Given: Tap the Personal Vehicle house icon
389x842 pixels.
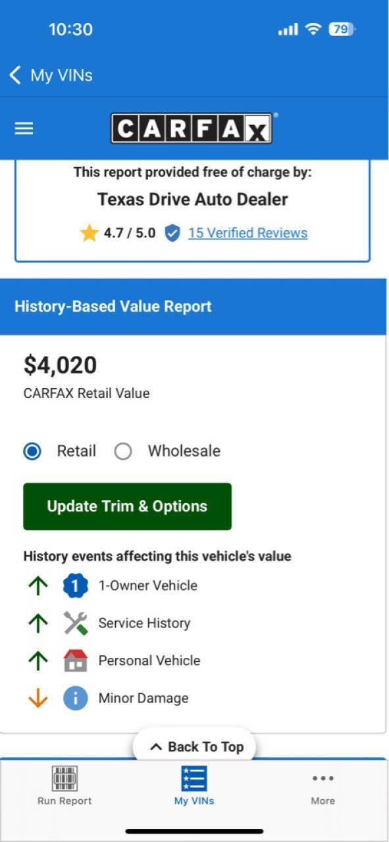Looking at the screenshot, I should coord(76,660).
